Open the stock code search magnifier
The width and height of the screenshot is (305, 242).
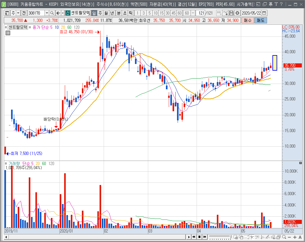[x=52, y=13]
